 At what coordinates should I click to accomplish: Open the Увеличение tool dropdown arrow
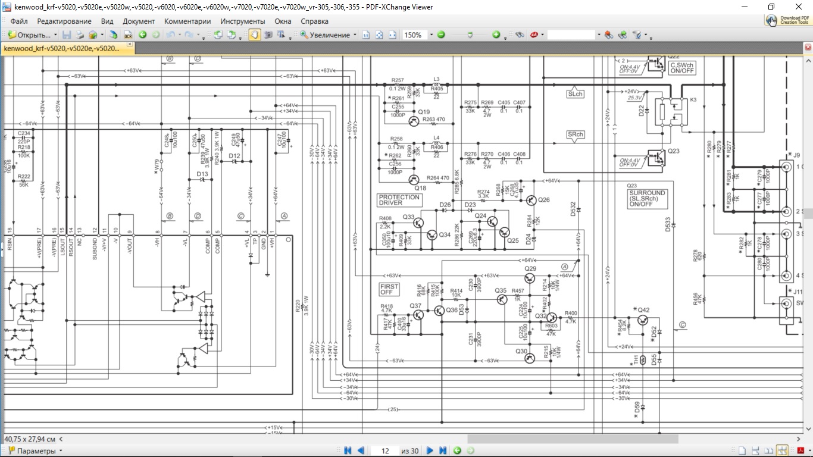(x=355, y=35)
